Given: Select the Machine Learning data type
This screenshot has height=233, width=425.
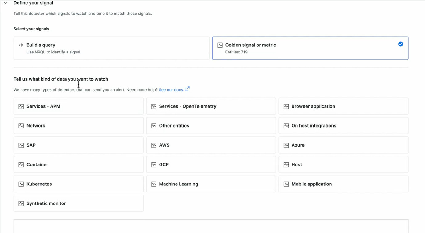Looking at the screenshot, I should pos(211,184).
